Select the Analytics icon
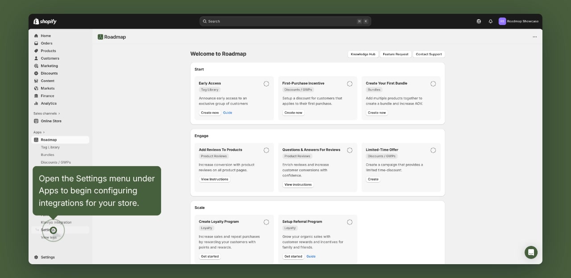The width and height of the screenshot is (571, 278). [x=36, y=103]
